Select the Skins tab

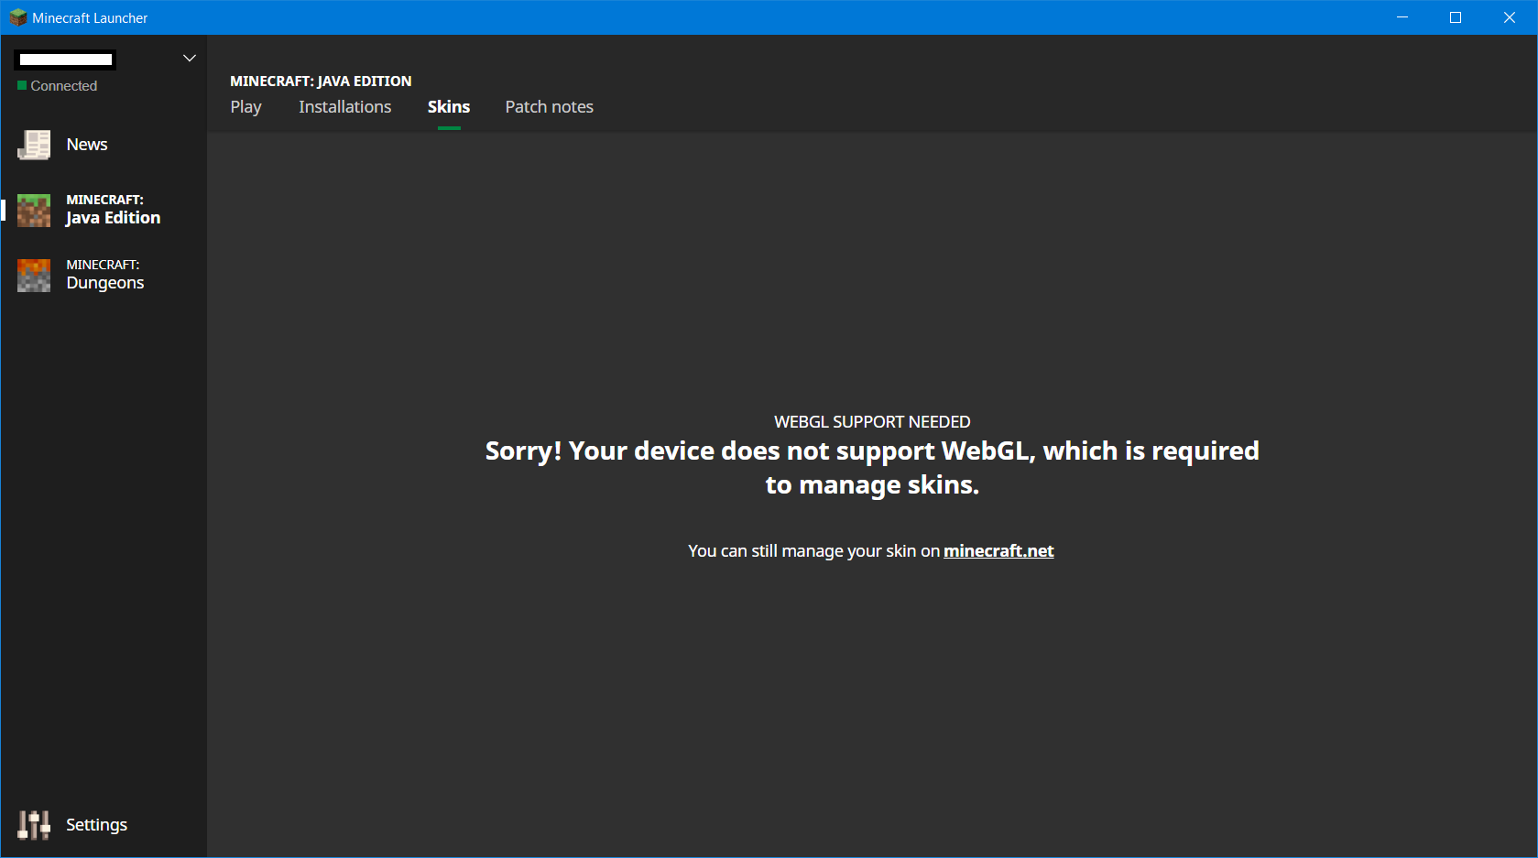(449, 107)
